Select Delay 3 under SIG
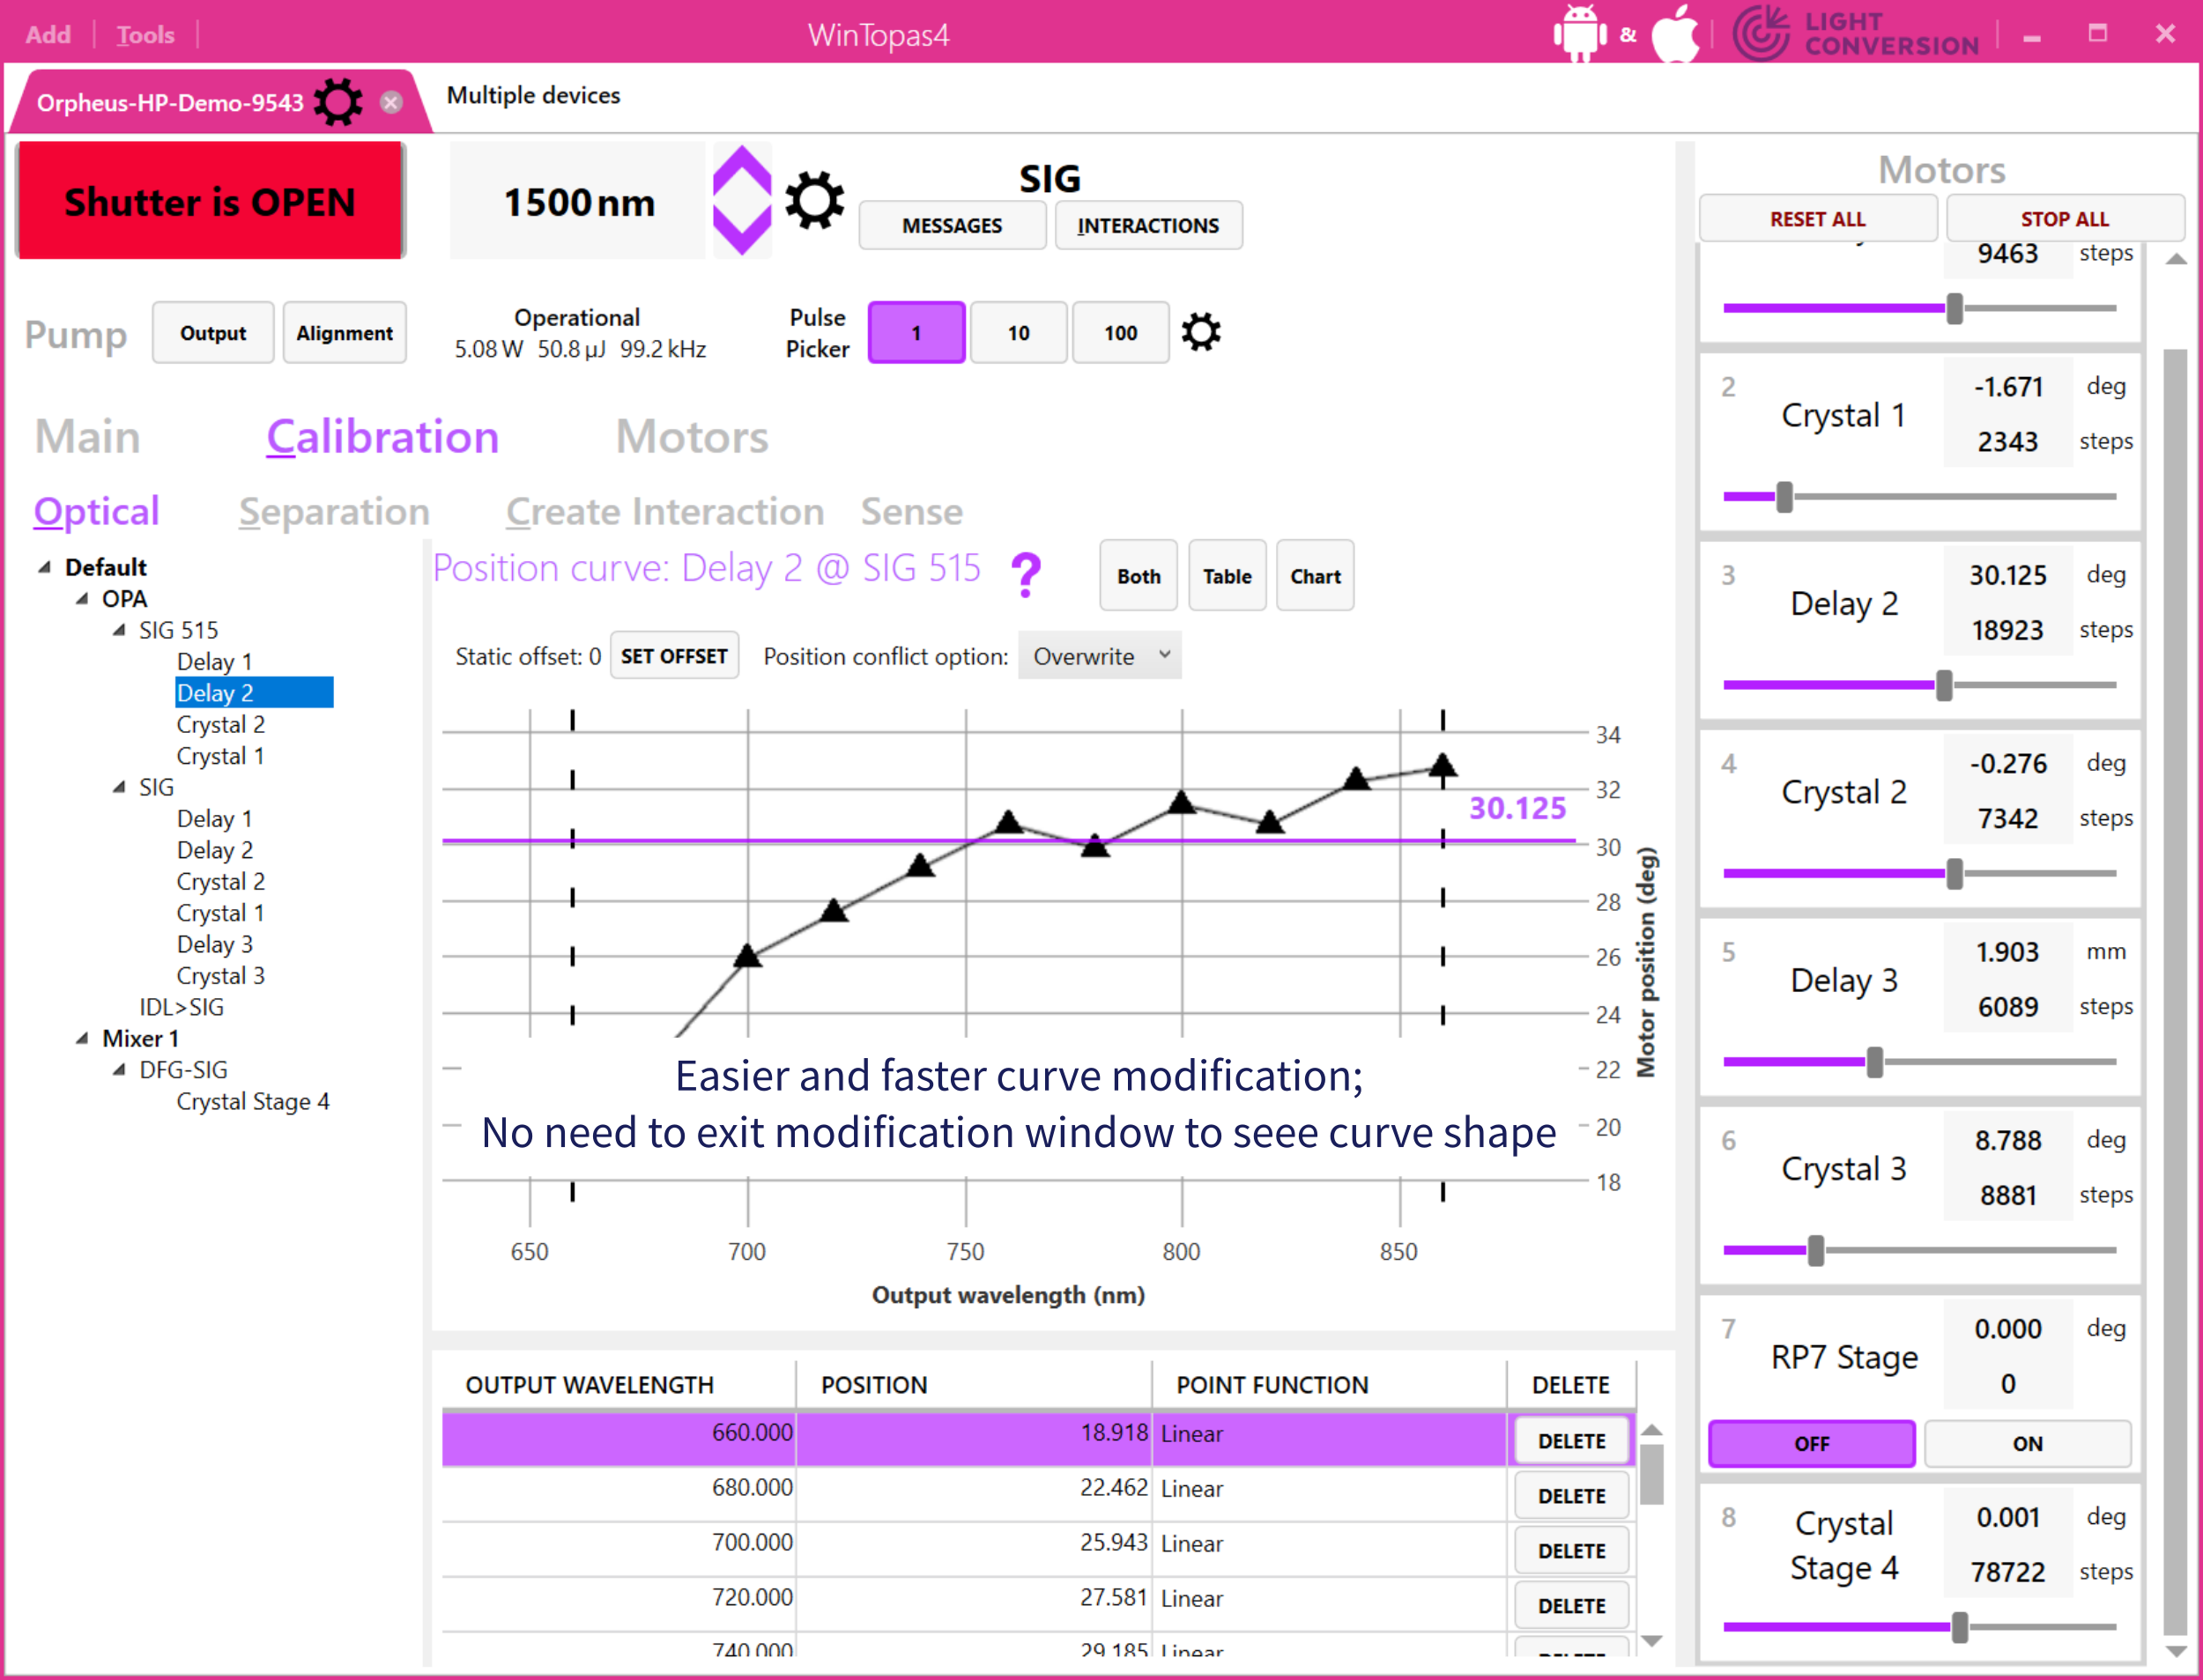The width and height of the screenshot is (2203, 1680). pyautogui.click(x=214, y=944)
